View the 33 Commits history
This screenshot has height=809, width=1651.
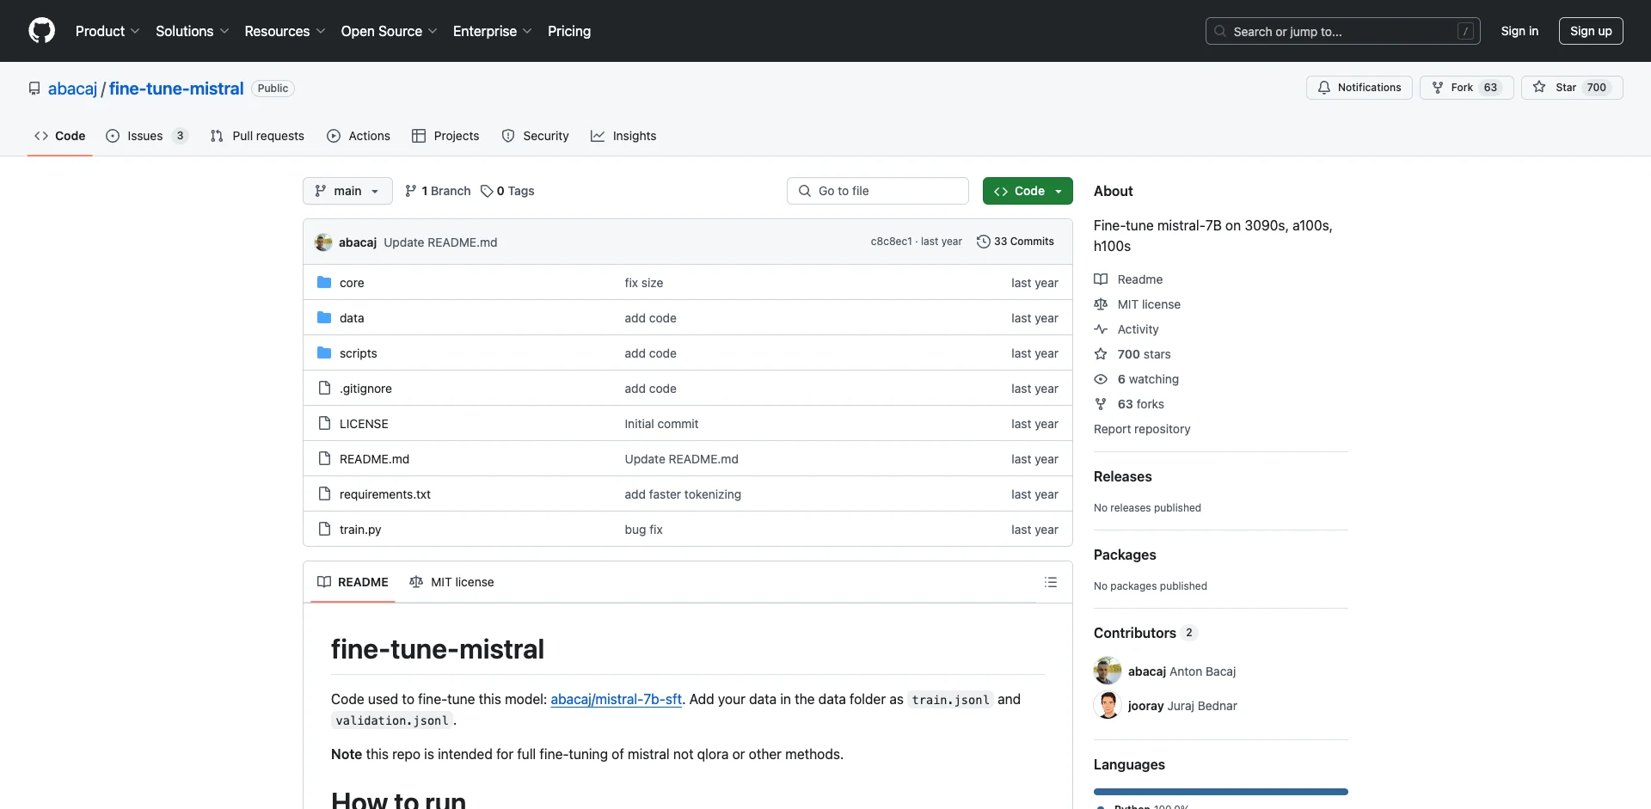point(1016,242)
